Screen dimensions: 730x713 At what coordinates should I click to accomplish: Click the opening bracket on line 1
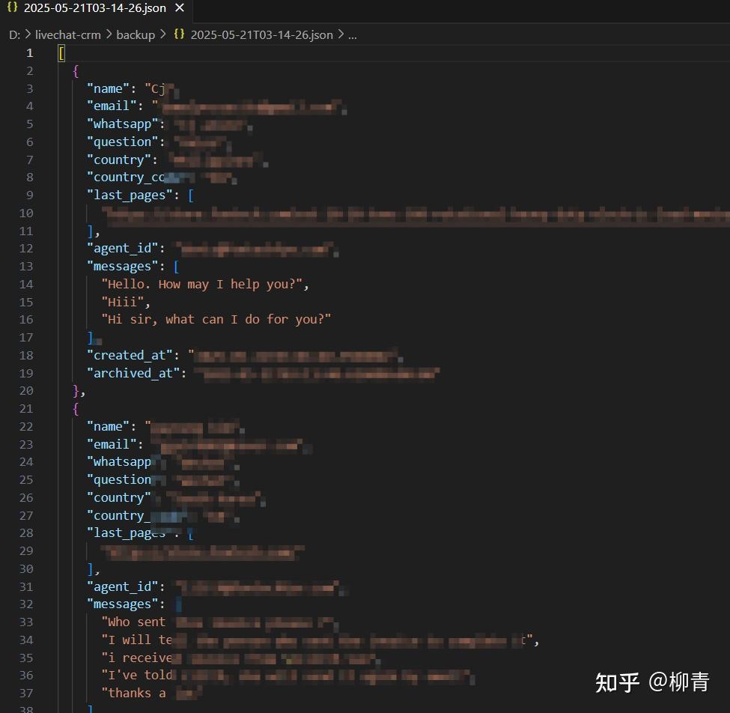[60, 52]
